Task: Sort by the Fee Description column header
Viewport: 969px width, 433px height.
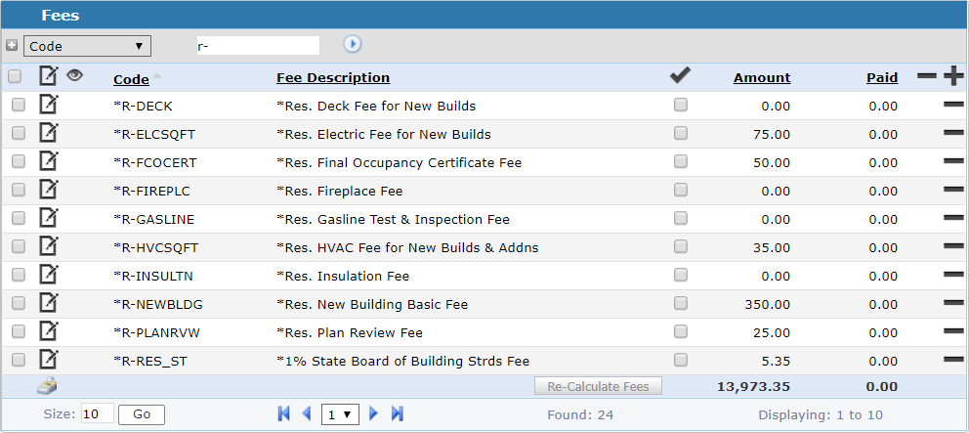Action: (333, 78)
